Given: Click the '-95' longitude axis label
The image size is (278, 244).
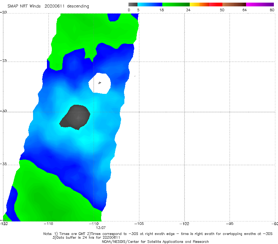Looking at the screenshot, I should (230, 224).
